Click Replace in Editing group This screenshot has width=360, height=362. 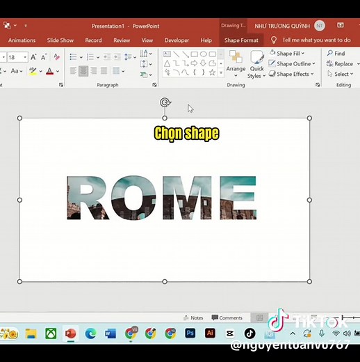(x=340, y=63)
